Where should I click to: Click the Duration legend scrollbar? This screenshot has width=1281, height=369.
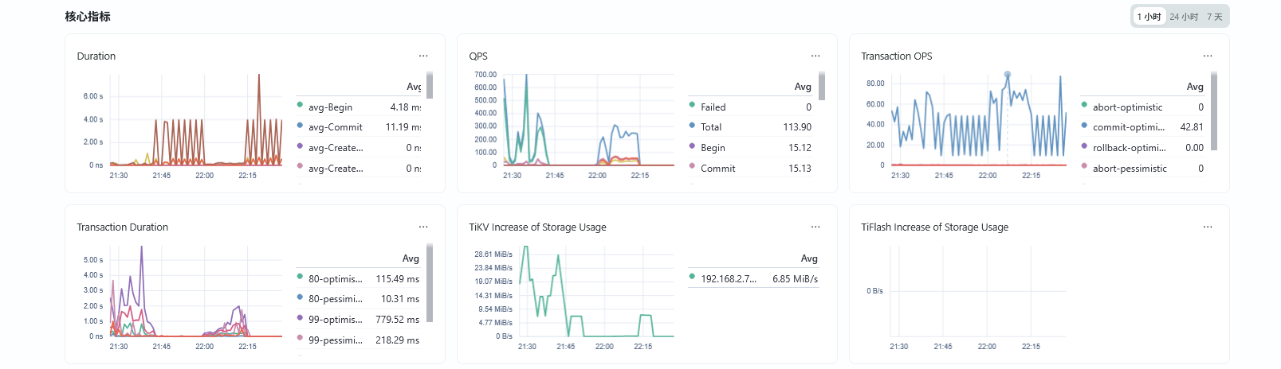point(430,85)
